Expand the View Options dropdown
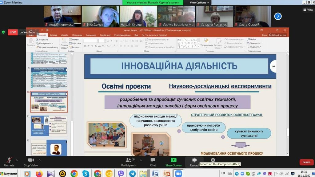 pos(199,2)
